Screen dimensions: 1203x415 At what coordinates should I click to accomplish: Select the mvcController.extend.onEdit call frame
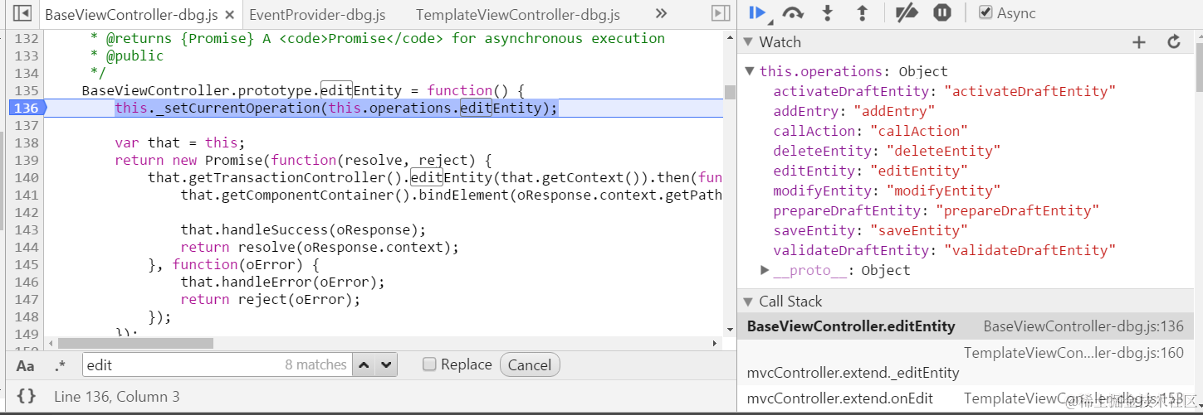(966, 398)
